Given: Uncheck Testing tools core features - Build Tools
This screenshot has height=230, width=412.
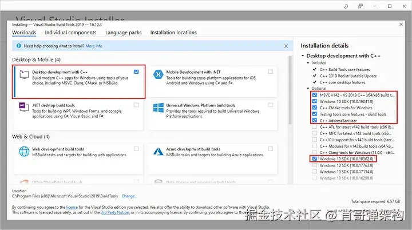Looking at the screenshot, I should 315,114.
